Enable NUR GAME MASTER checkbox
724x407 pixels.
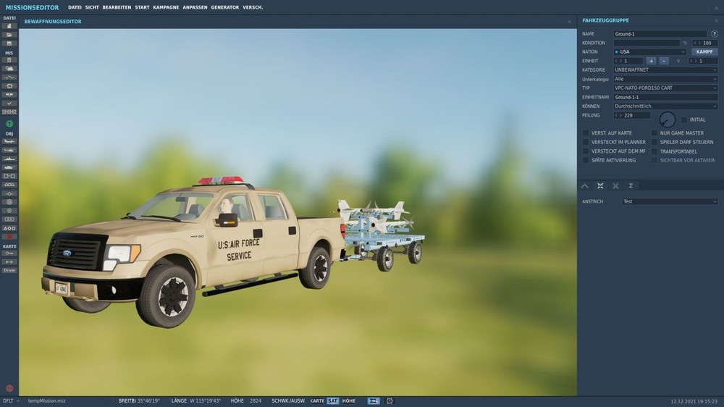[654, 133]
